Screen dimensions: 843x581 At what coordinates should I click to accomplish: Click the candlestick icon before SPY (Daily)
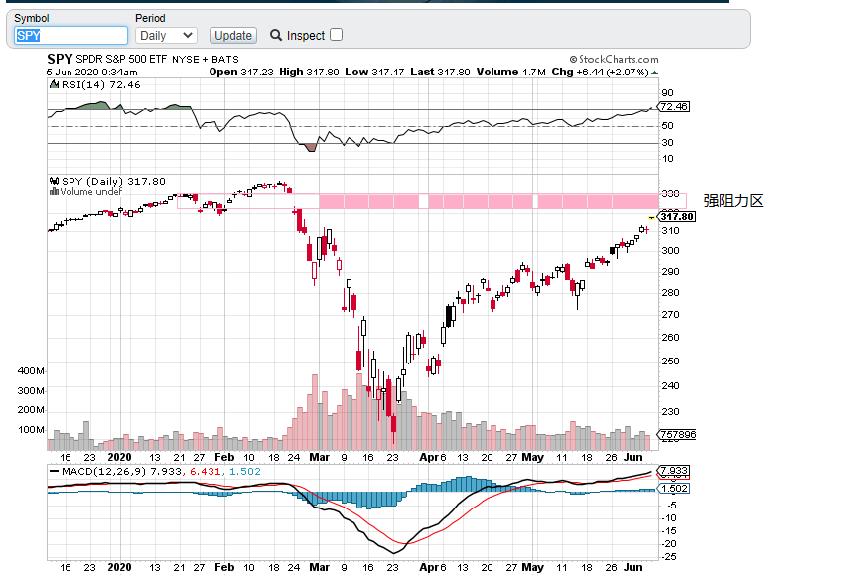click(x=54, y=181)
